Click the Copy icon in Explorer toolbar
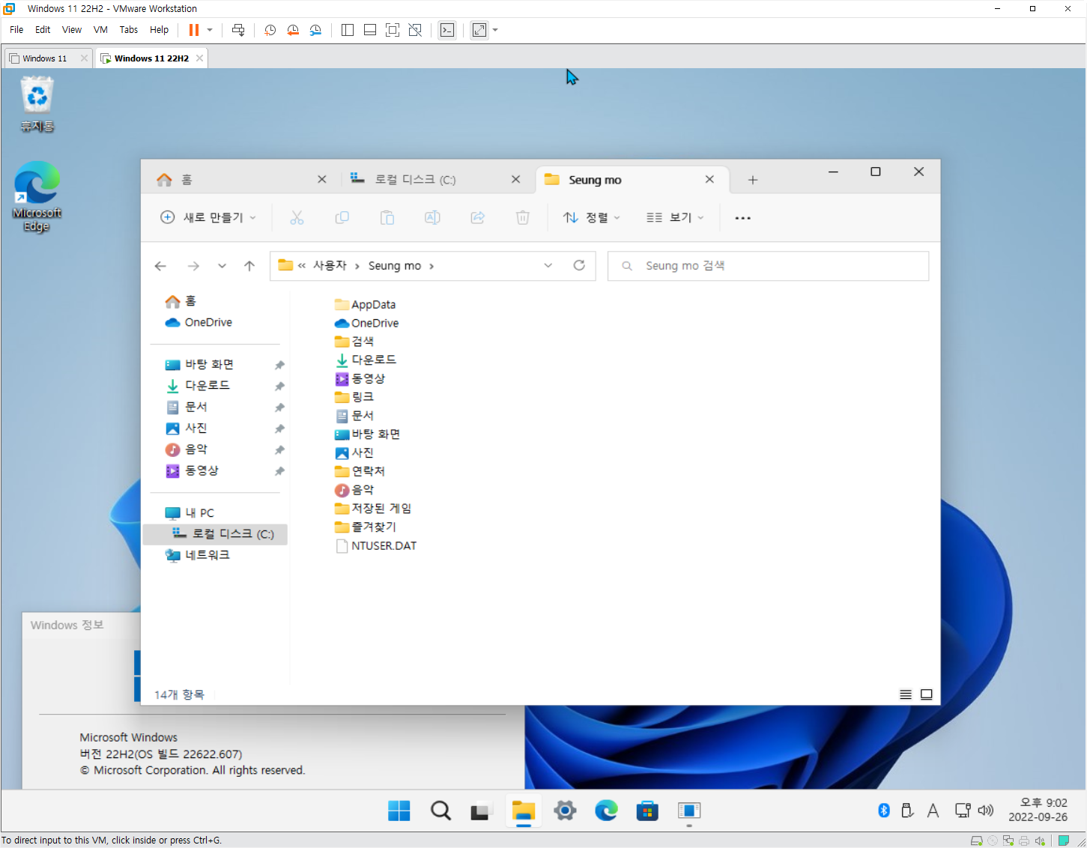The image size is (1087, 848). 342,217
